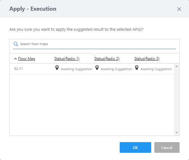Close the Apply - Execution dialog
The height and width of the screenshot is (160, 189).
179,9
